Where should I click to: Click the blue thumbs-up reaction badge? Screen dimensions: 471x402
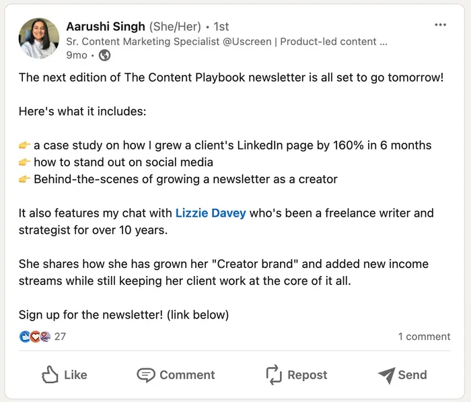[25, 337]
